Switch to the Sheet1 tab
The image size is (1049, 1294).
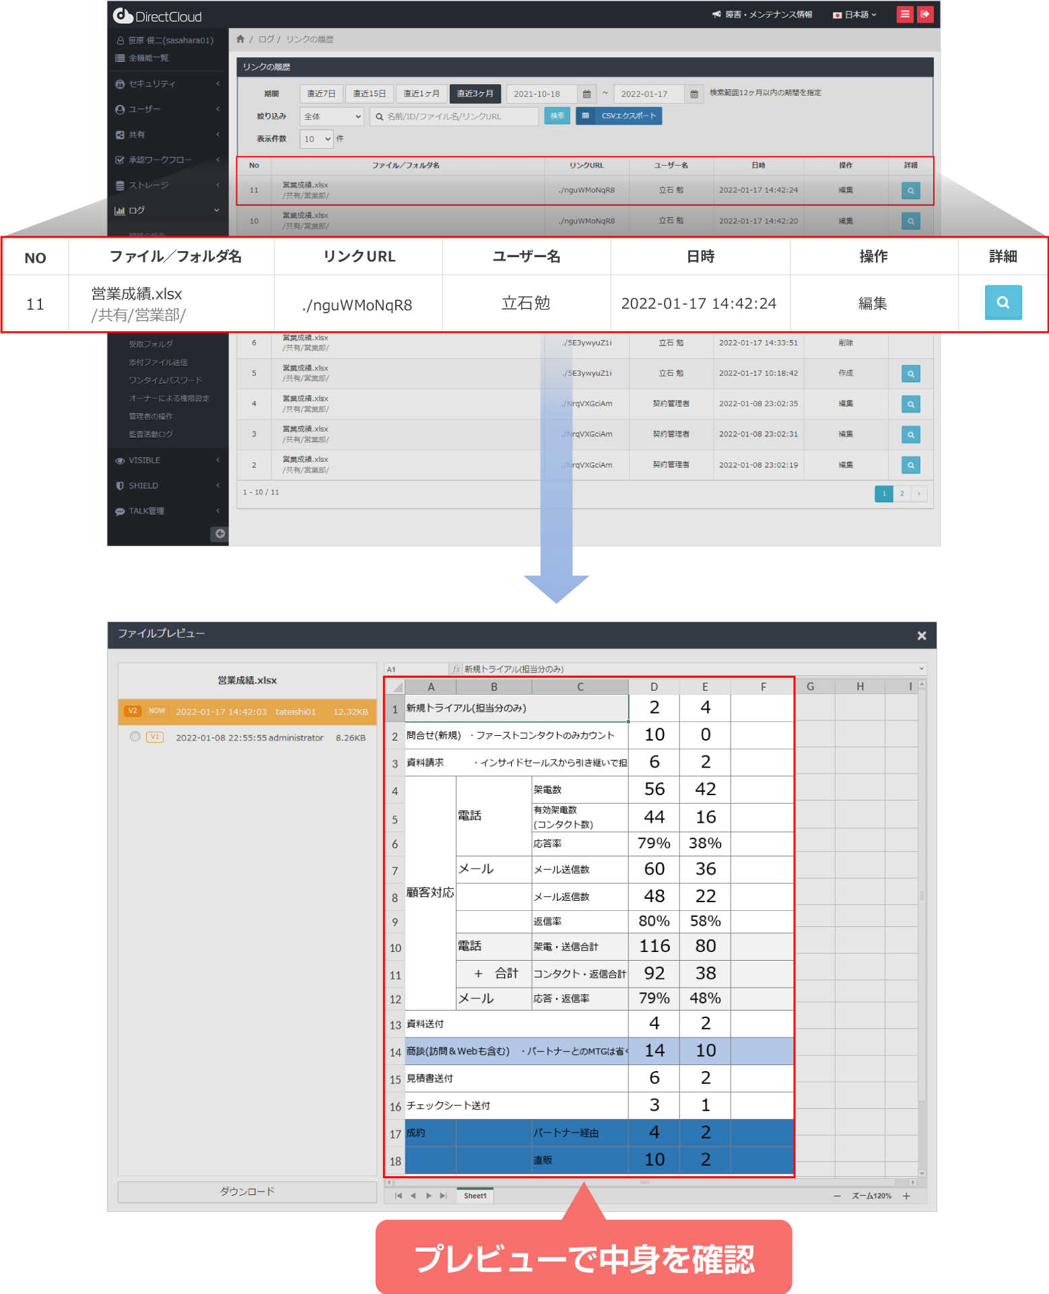(x=475, y=1196)
